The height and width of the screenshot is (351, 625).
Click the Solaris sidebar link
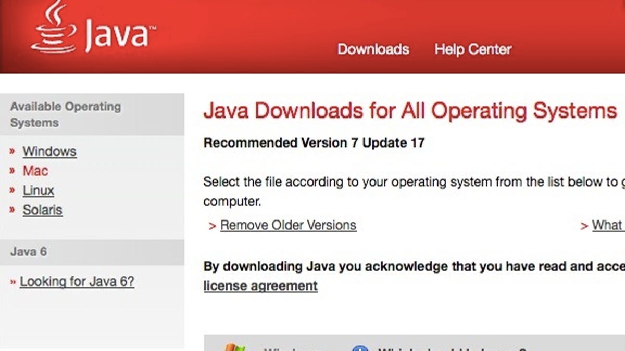pyautogui.click(x=43, y=210)
